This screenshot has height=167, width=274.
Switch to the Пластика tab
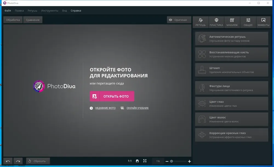216,22
